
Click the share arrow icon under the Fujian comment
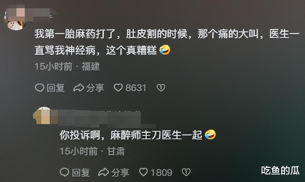click(79, 88)
